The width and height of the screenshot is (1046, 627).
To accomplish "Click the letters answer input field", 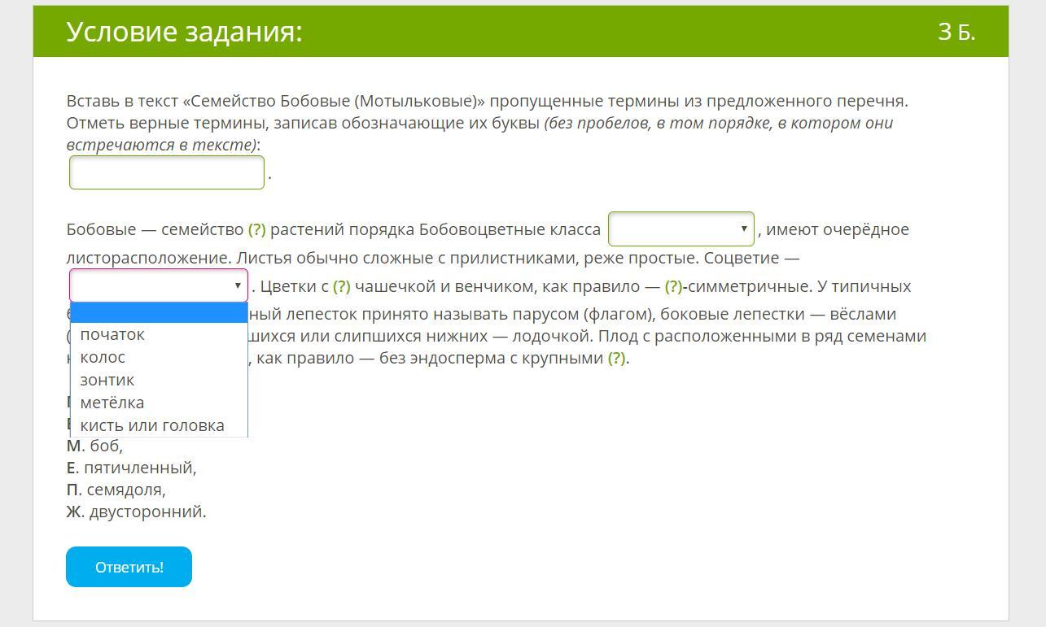I will [x=167, y=172].
